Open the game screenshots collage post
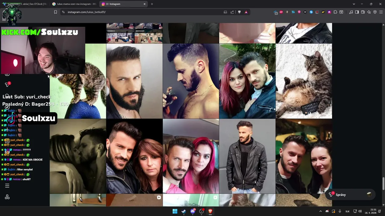The height and width of the screenshot is (216, 385). (x=134, y=33)
